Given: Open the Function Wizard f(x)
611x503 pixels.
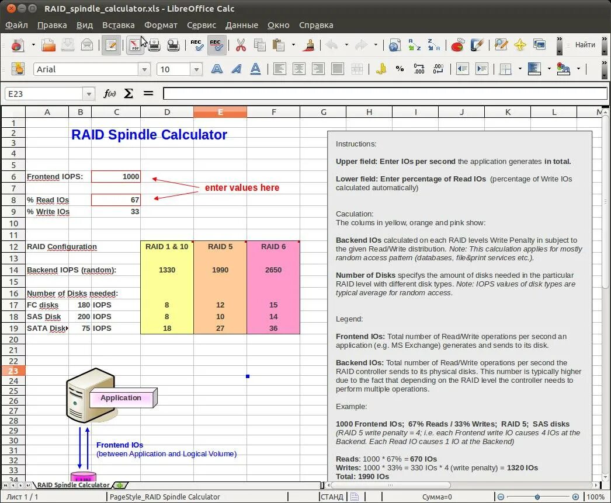Looking at the screenshot, I should pos(109,93).
